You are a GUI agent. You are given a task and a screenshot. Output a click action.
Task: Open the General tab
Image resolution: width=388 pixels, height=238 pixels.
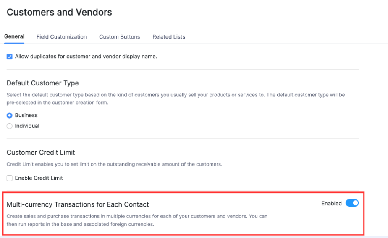tap(14, 36)
